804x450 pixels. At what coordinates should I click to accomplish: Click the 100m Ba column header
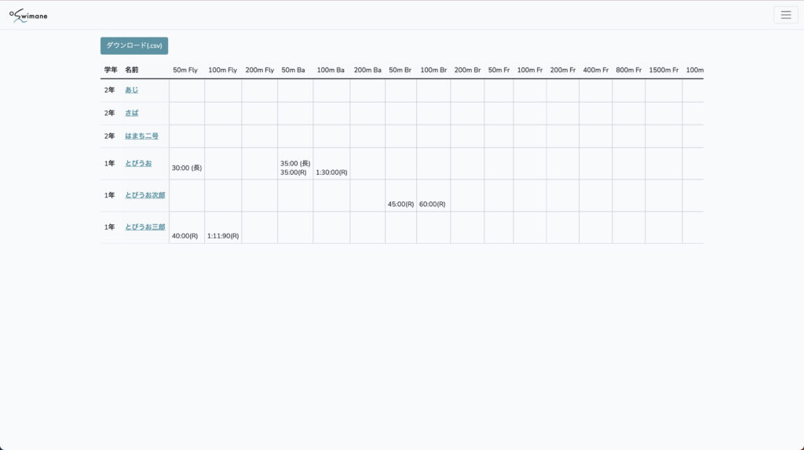331,70
